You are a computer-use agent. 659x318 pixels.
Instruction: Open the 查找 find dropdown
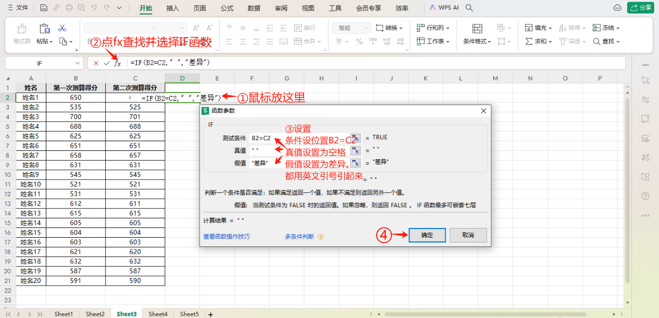[x=607, y=42]
